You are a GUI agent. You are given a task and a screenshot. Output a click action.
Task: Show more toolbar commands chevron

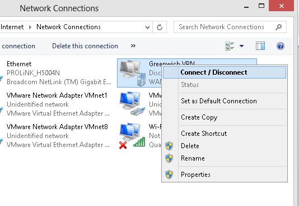(133, 46)
